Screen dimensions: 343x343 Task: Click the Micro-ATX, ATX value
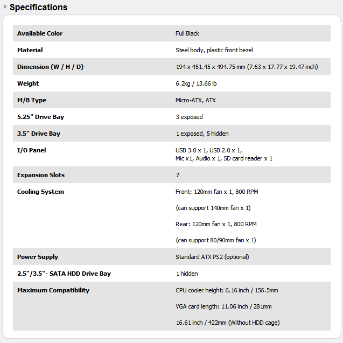(x=195, y=100)
